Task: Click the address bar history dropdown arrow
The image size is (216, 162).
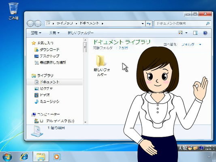Action: 143,23
